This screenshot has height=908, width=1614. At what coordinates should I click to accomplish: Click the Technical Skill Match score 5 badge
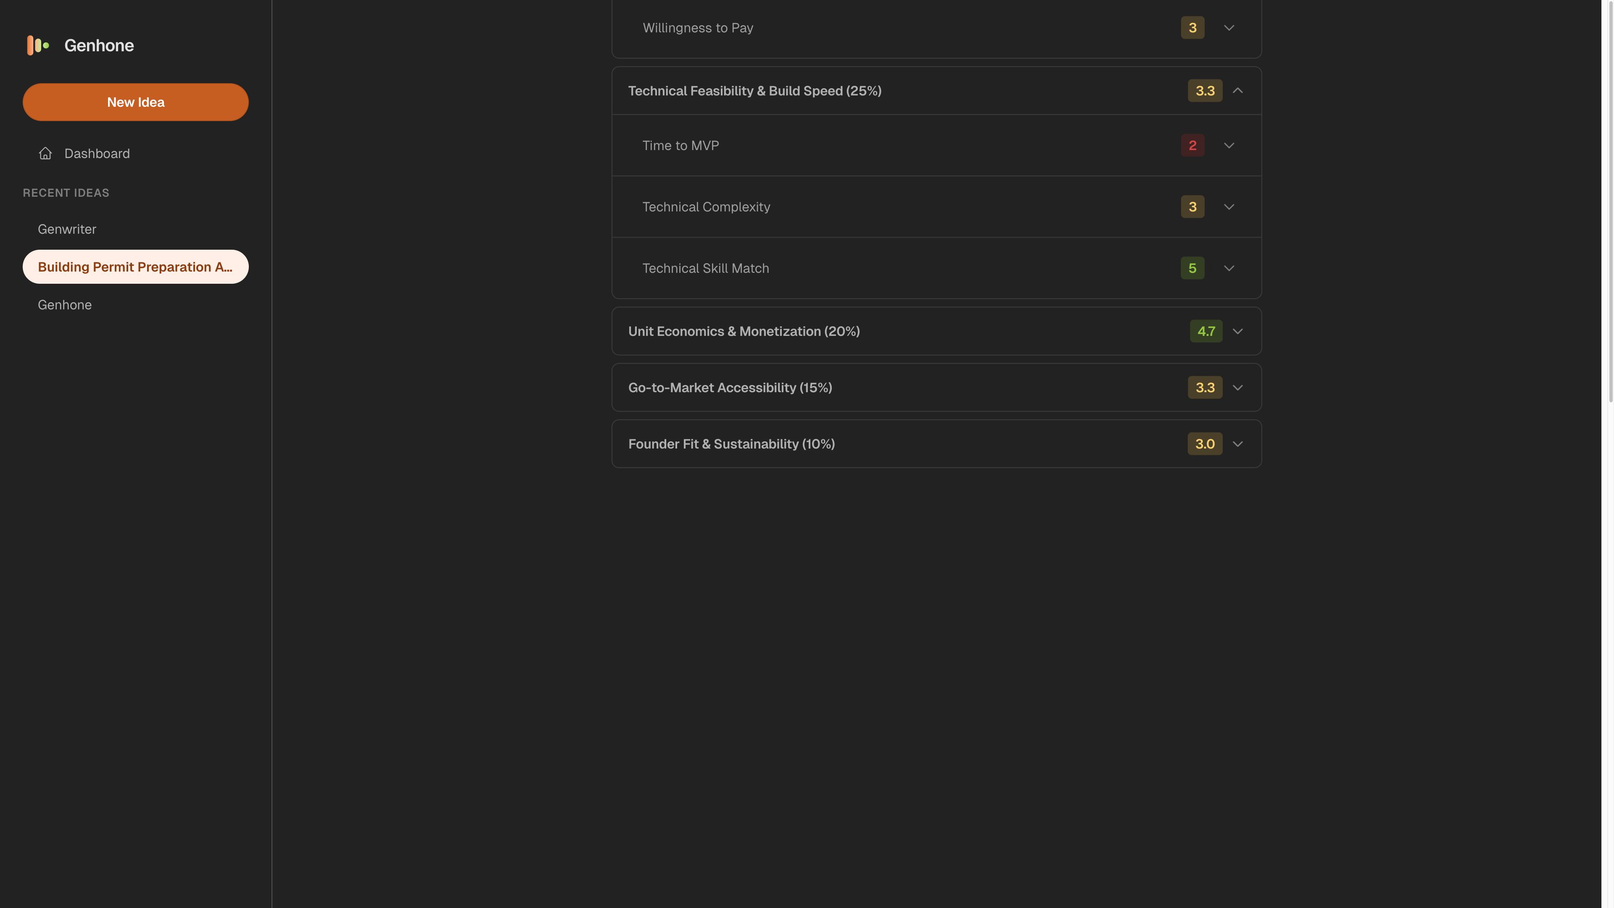[x=1192, y=268]
